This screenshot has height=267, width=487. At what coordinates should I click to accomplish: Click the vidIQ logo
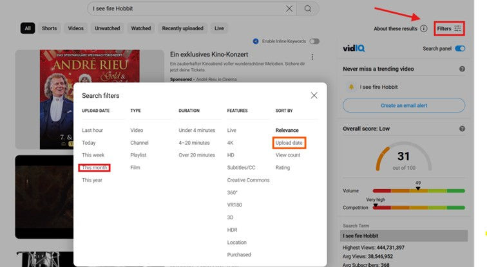pyautogui.click(x=354, y=48)
